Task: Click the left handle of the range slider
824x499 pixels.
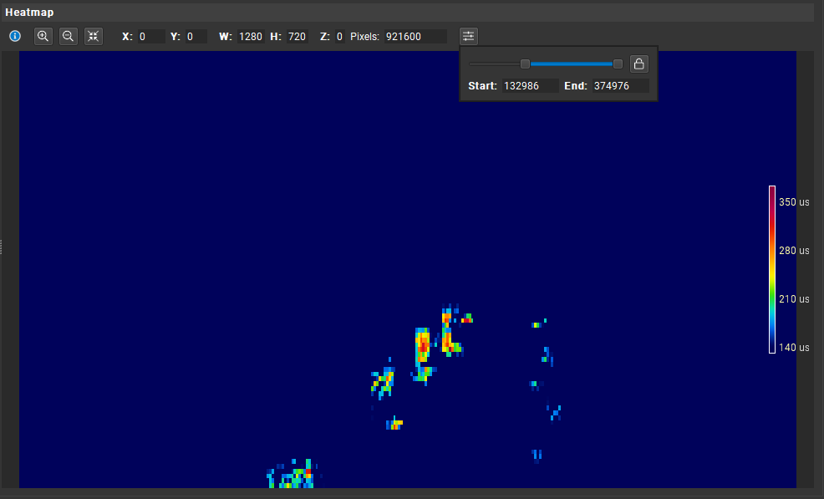Action: pos(525,64)
